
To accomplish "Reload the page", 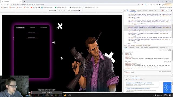I will click(x=8, y=5).
